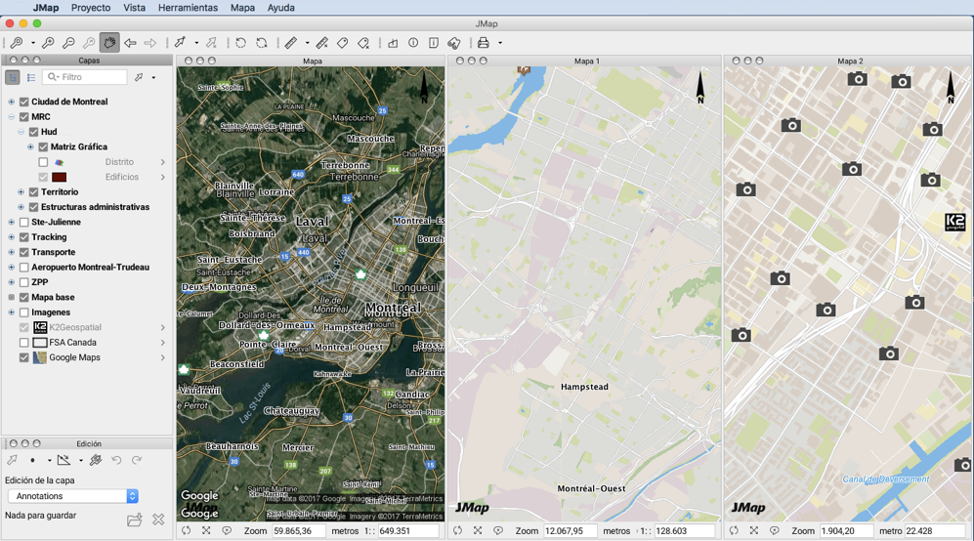Select the measure ruler tool
Screen dimensions: 974x541
(291, 43)
